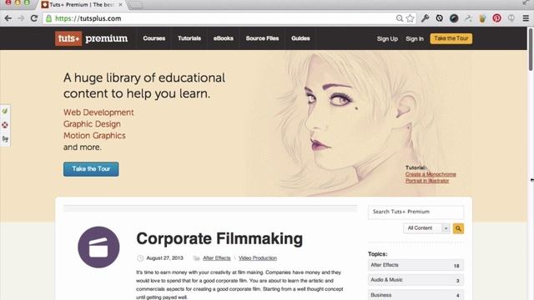
Task: Click the yellow Take the Tour button
Action: pos(451,38)
